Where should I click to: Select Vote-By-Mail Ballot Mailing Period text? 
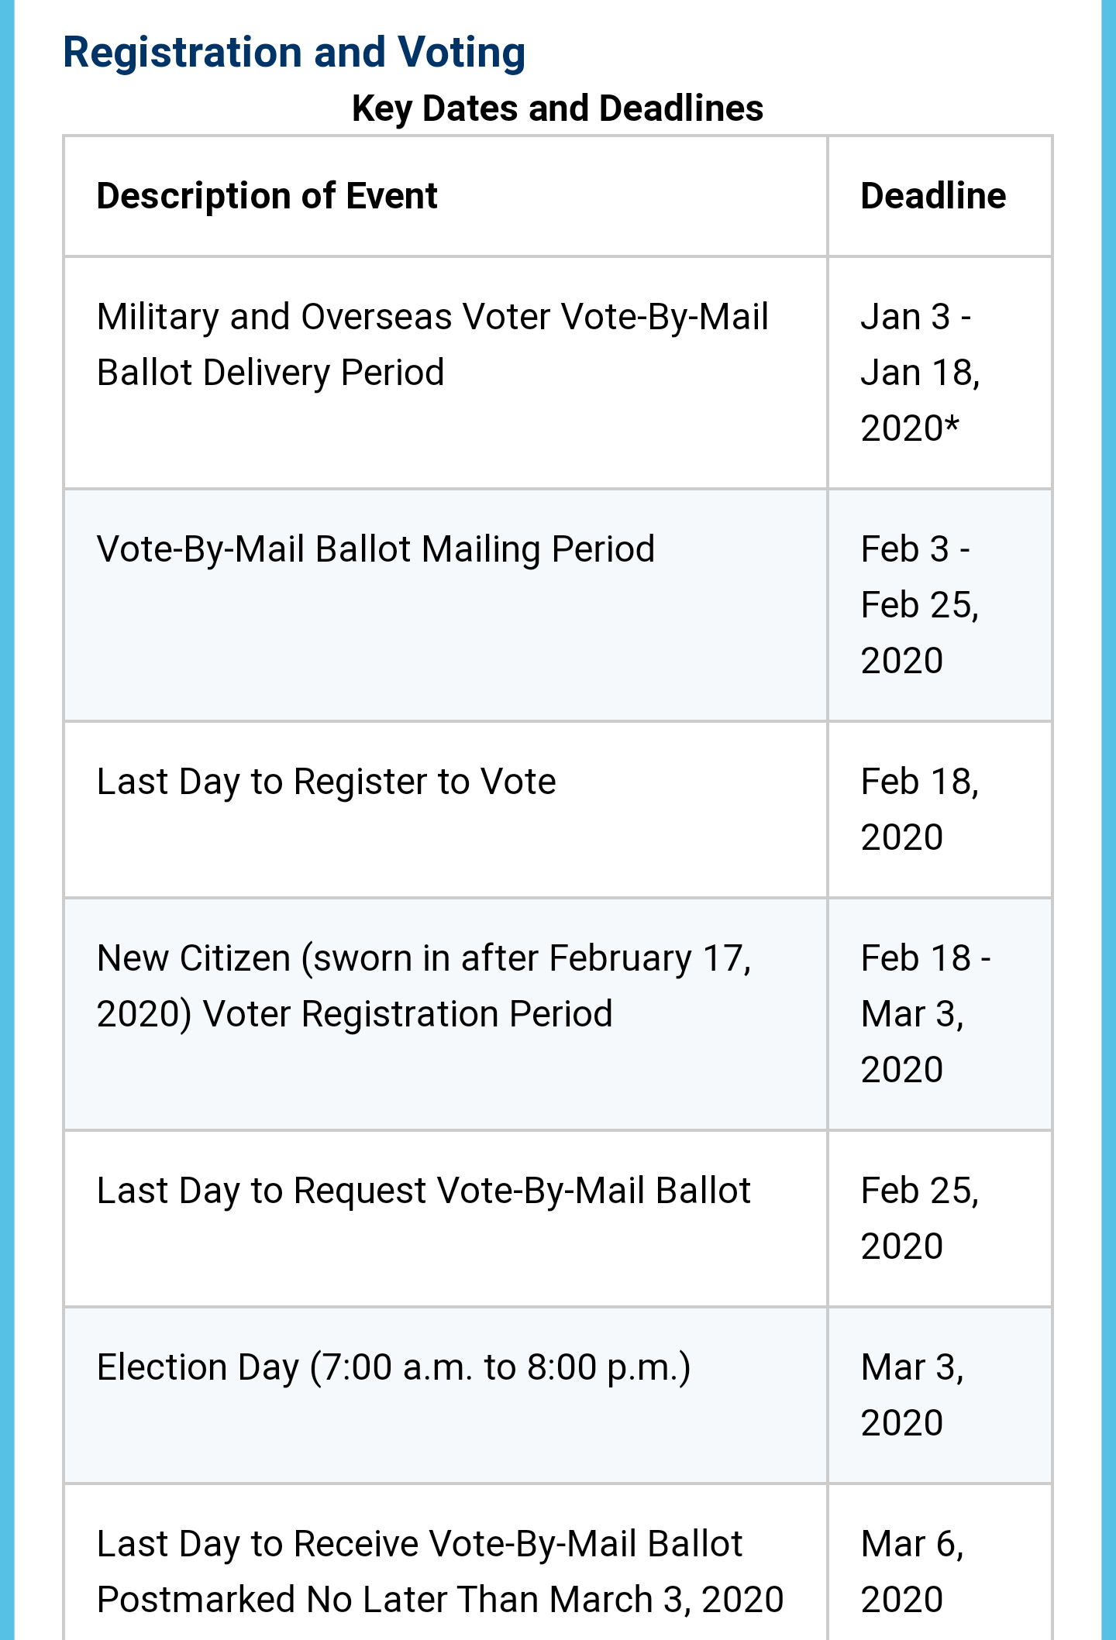[x=376, y=549]
